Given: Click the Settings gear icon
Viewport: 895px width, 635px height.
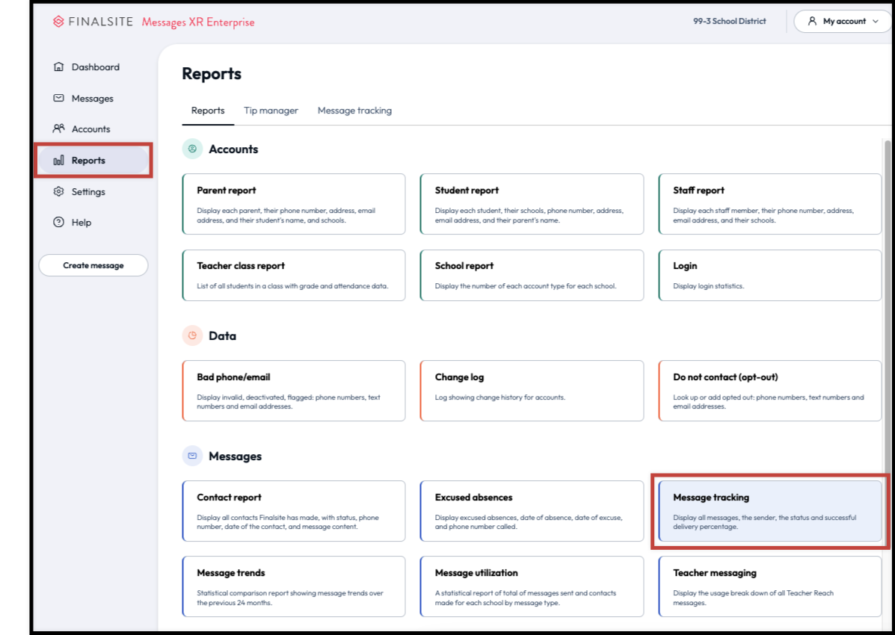Looking at the screenshot, I should click(x=58, y=192).
